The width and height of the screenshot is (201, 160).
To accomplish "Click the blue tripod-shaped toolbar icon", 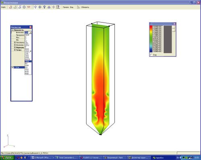I will pyautogui.click(x=49, y=7).
